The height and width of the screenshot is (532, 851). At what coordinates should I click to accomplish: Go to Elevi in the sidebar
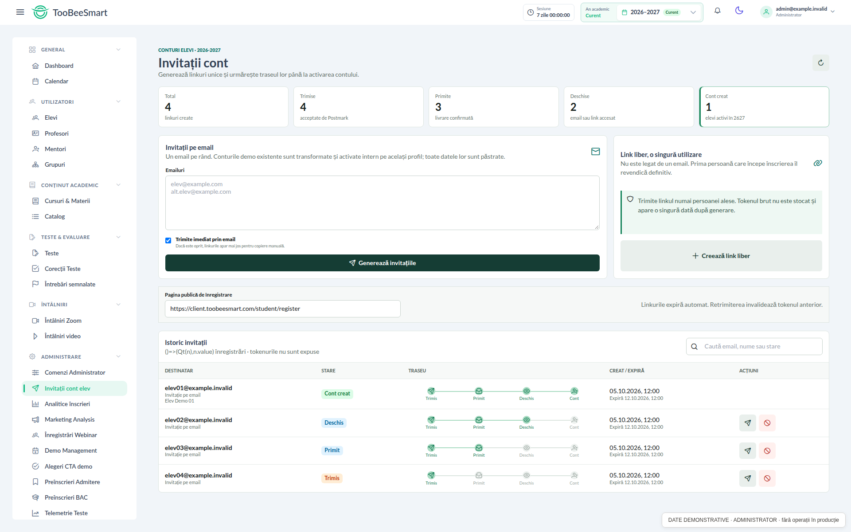74,117
